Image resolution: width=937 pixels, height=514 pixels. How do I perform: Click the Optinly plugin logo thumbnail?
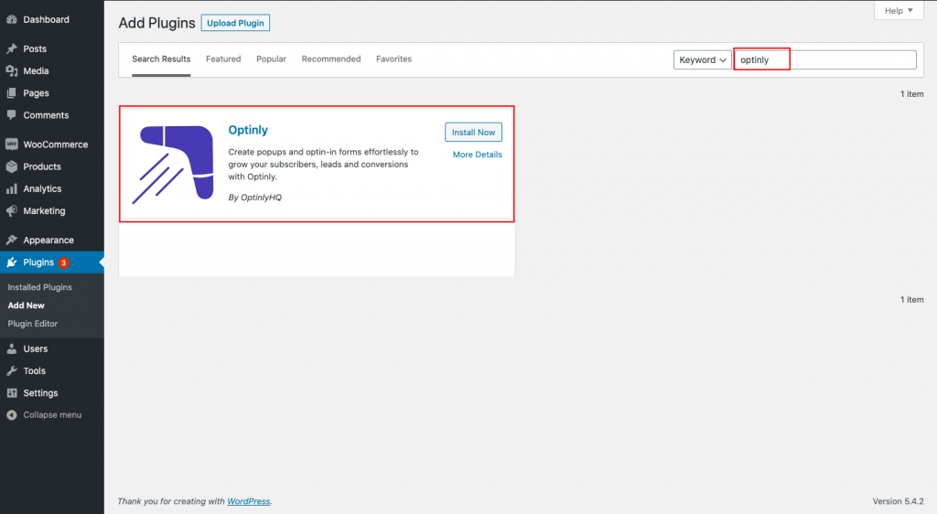pos(173,165)
